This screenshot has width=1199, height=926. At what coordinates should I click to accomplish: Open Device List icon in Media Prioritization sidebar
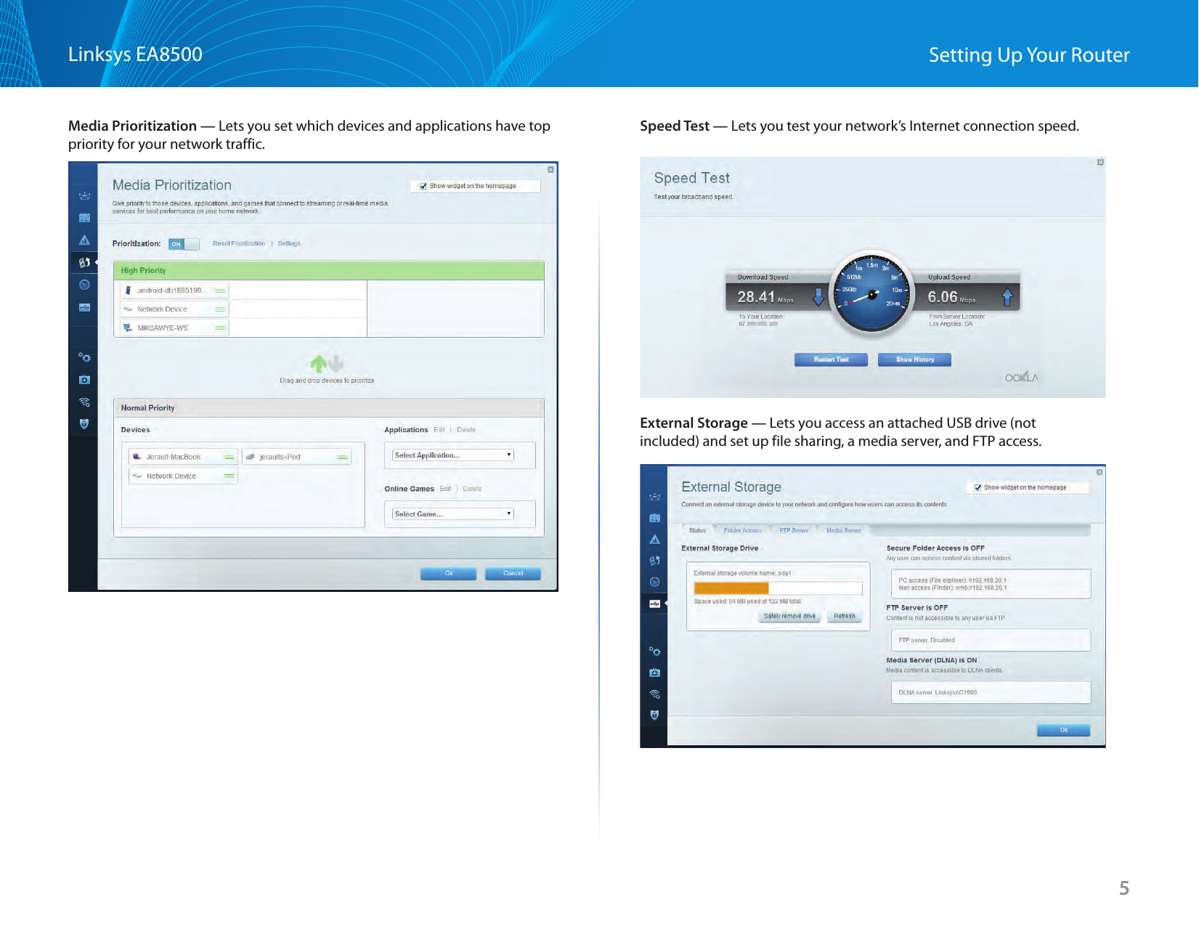84,195
